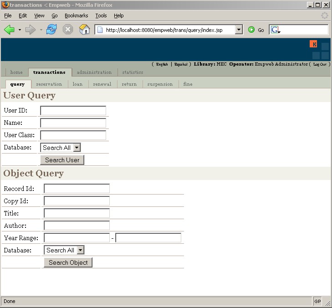Open the Bookmarks menu
Image resolution: width=332 pixels, height=308 pixels.
click(x=76, y=15)
